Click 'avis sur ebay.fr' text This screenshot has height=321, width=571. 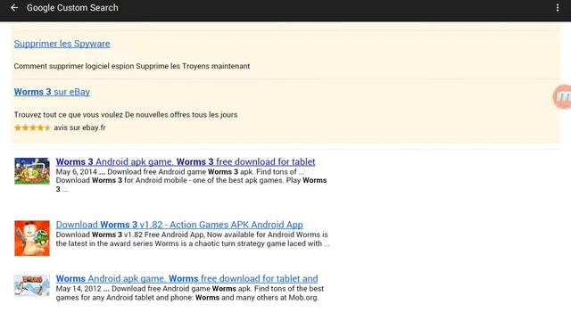[79, 128]
